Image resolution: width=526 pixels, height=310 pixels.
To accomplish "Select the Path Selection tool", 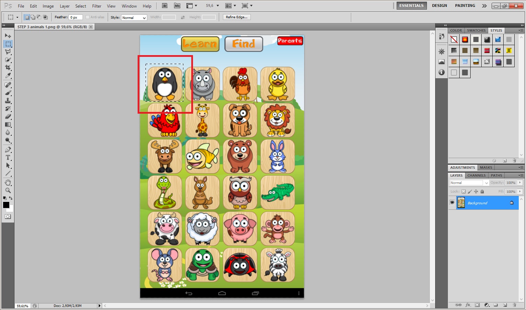I will 8,165.
